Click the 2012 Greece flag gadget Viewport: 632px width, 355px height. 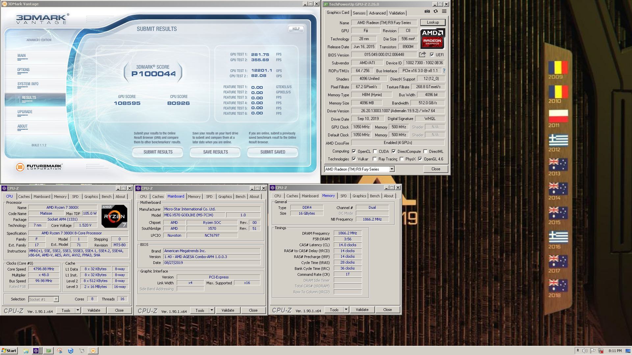(x=558, y=140)
